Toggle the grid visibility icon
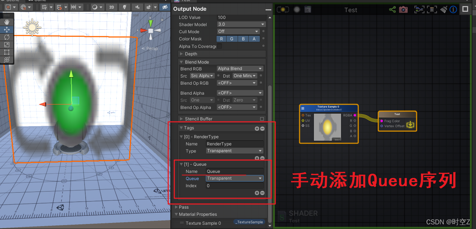This screenshot has width=476, height=229. (44, 7)
